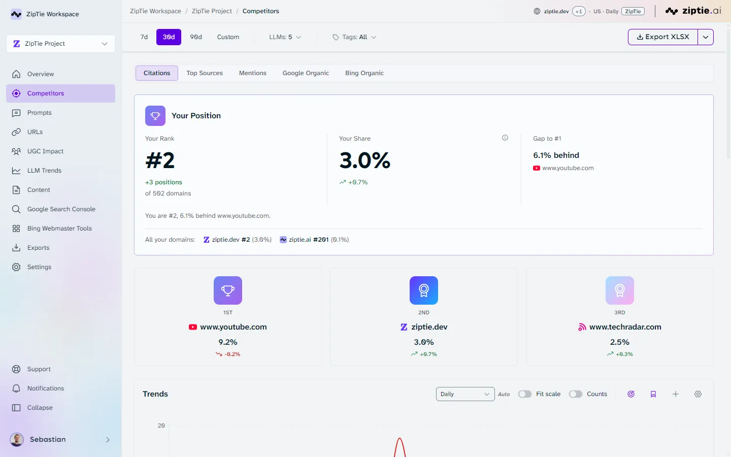
Task: Click the Your Share info icon
Action: pos(505,138)
